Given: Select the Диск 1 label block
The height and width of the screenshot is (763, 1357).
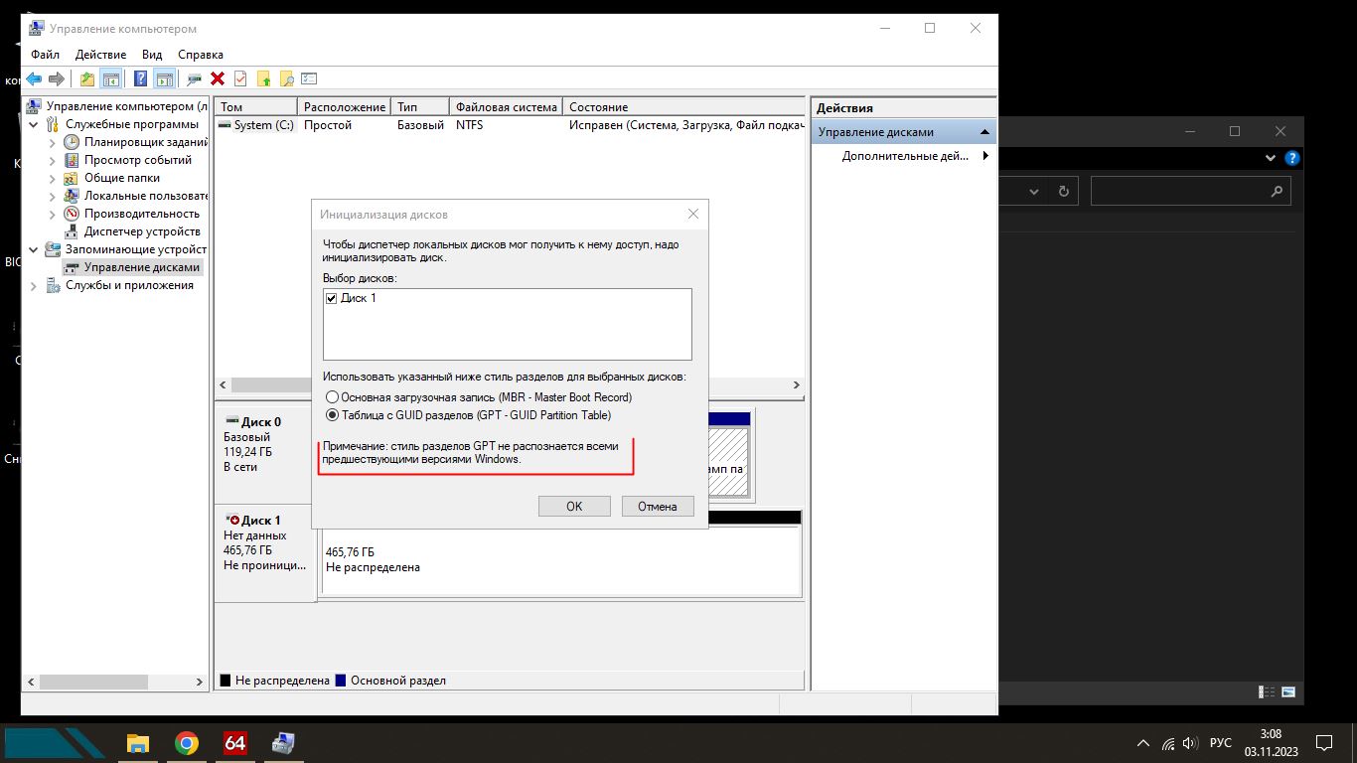Looking at the screenshot, I should point(265,553).
